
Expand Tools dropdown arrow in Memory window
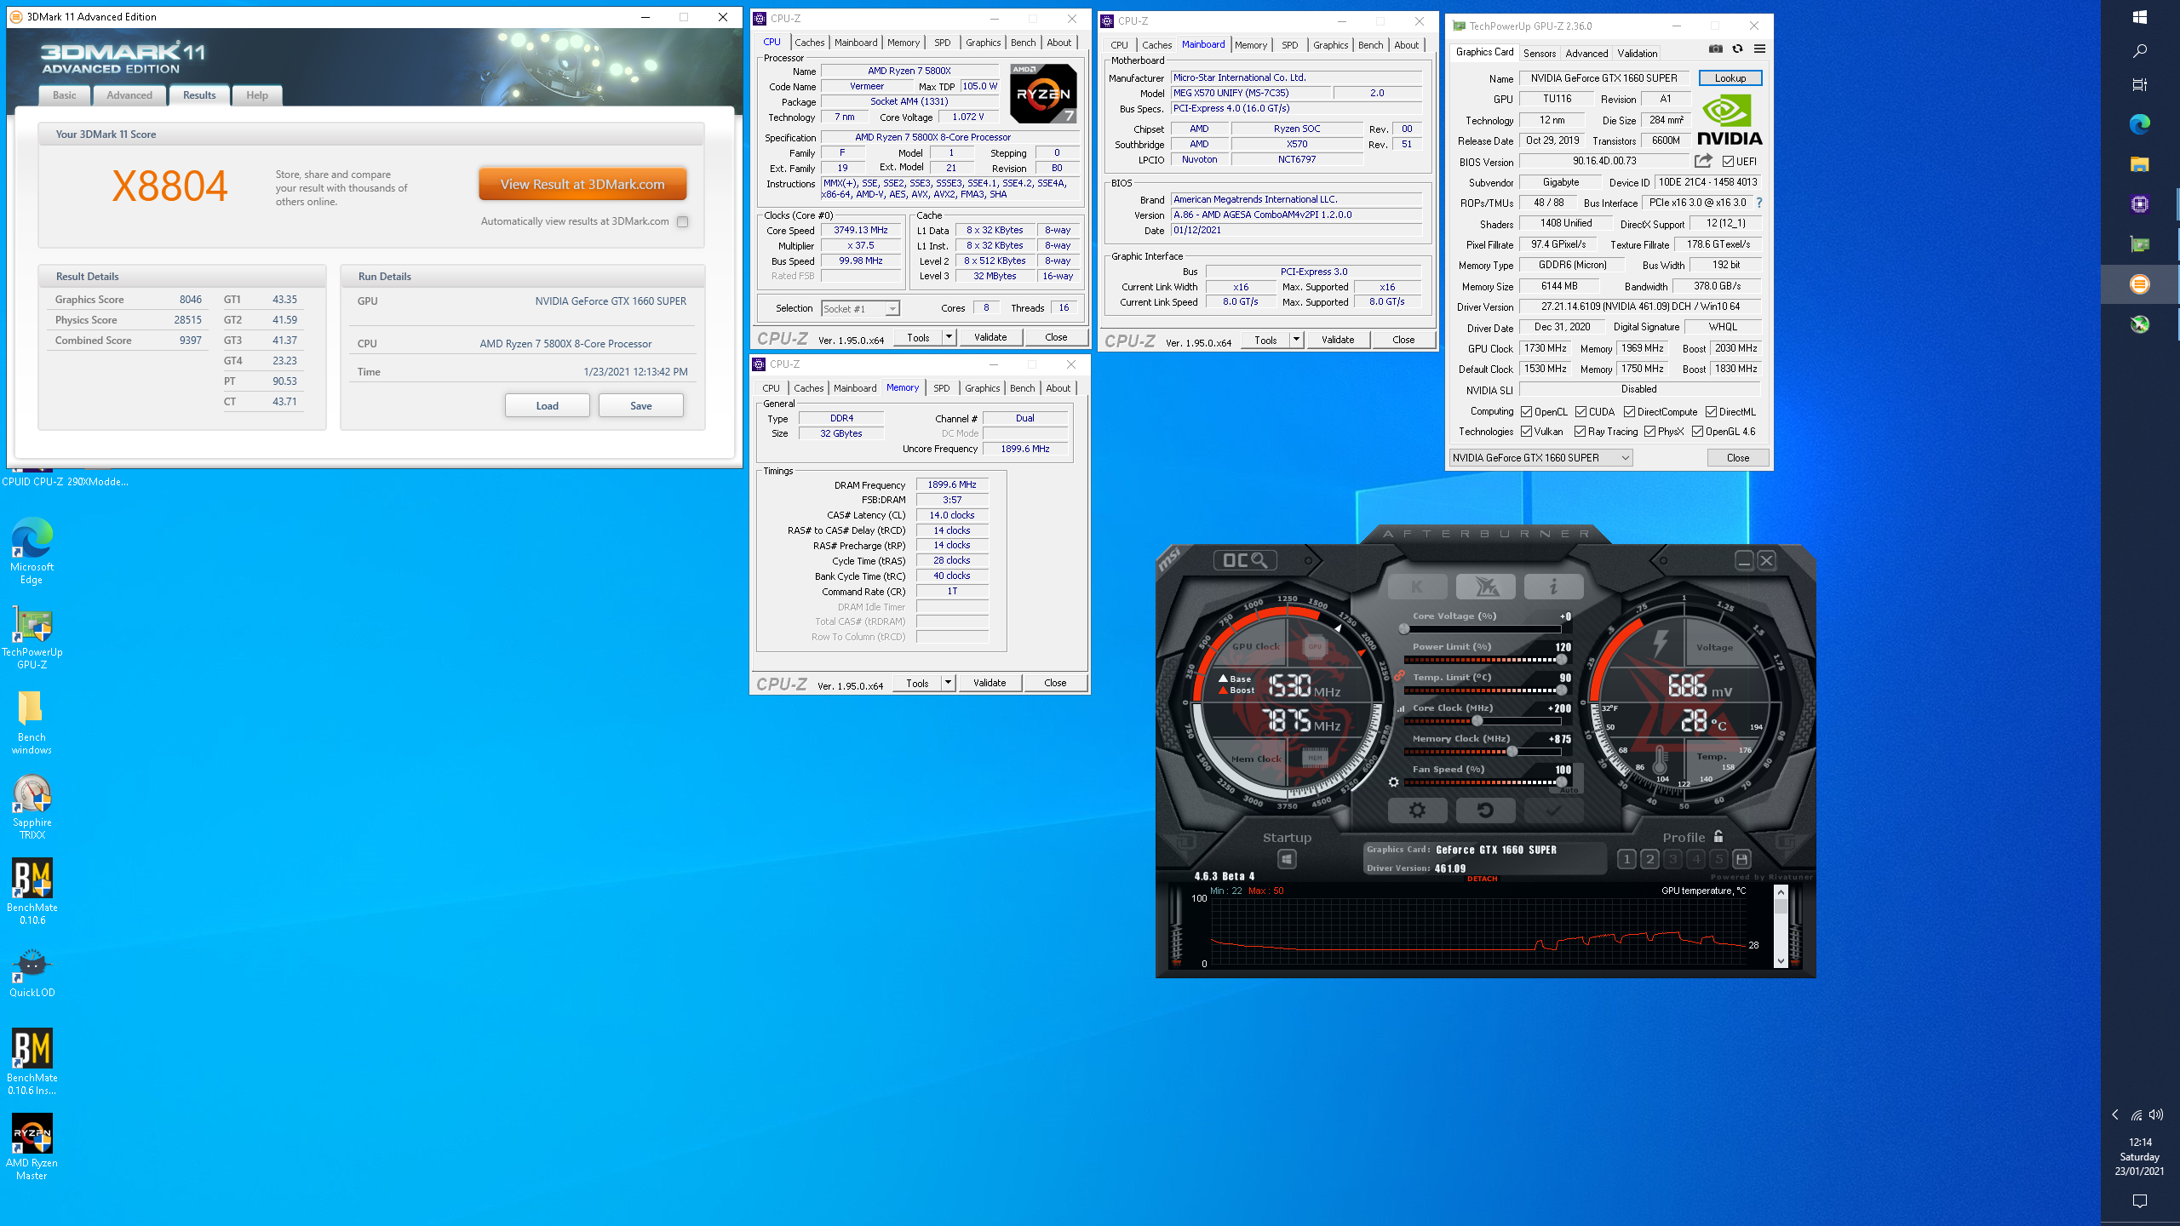coord(948,683)
